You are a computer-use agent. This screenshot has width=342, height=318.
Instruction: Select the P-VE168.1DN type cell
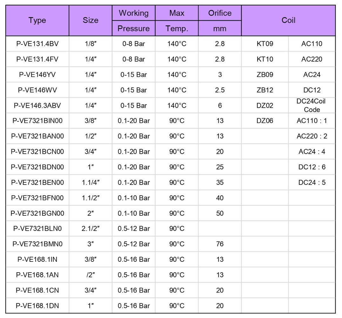coord(37,306)
